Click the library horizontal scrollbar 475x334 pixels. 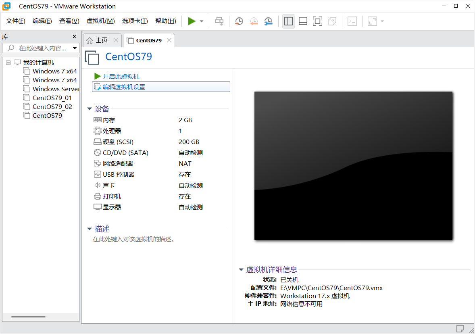[28, 317]
